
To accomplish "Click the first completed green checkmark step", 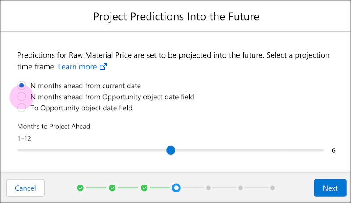I will [x=80, y=188].
